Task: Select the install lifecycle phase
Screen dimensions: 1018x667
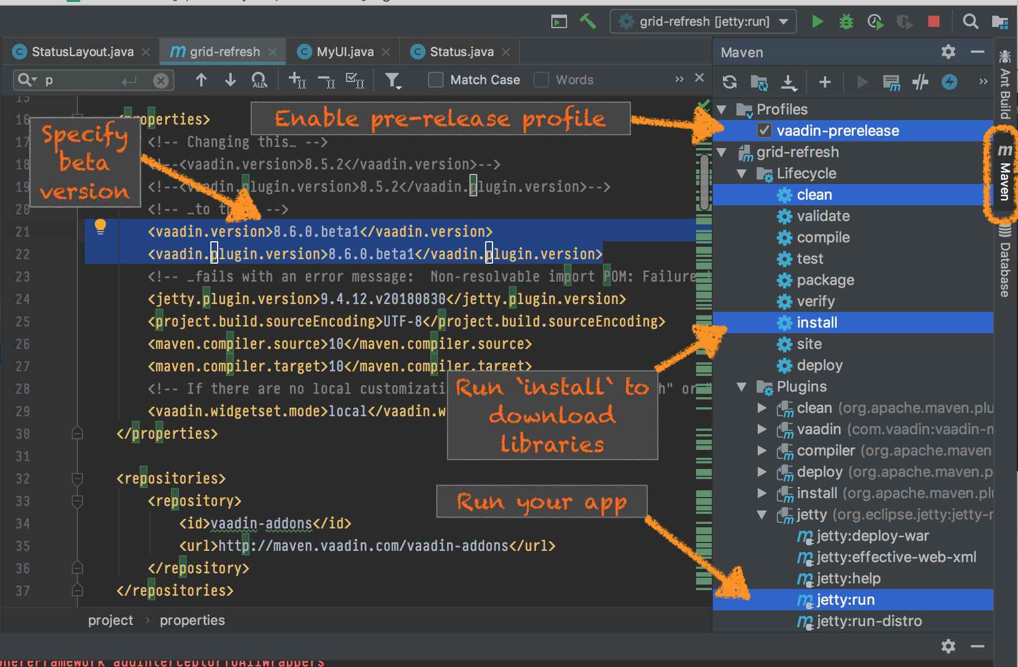Action: pos(817,323)
